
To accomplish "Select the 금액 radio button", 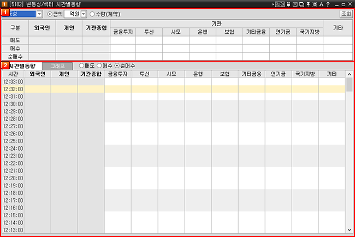I will (50, 14).
